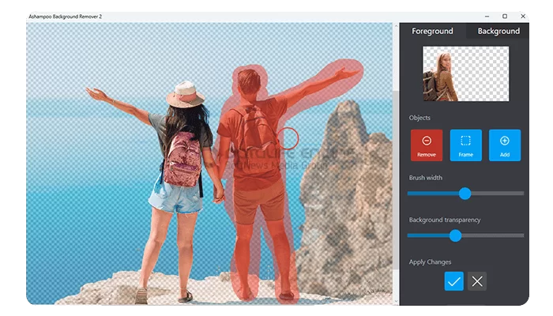Click the foreground preview thumbnail
This screenshot has height=316, width=553.
pyautogui.click(x=465, y=73)
